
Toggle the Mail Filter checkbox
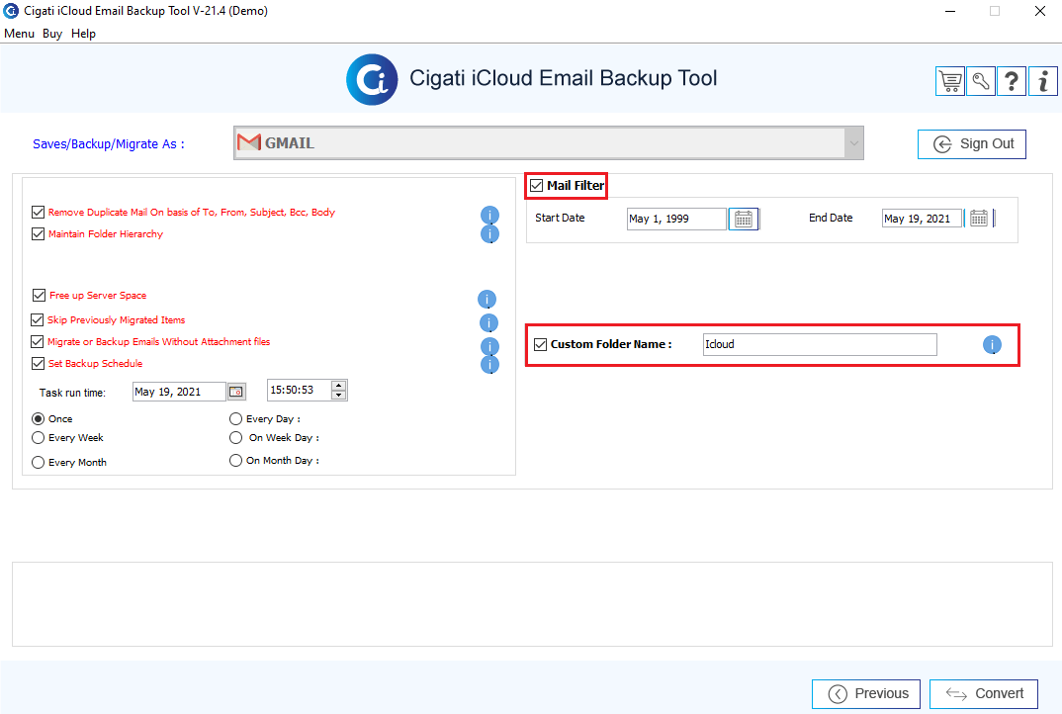536,186
